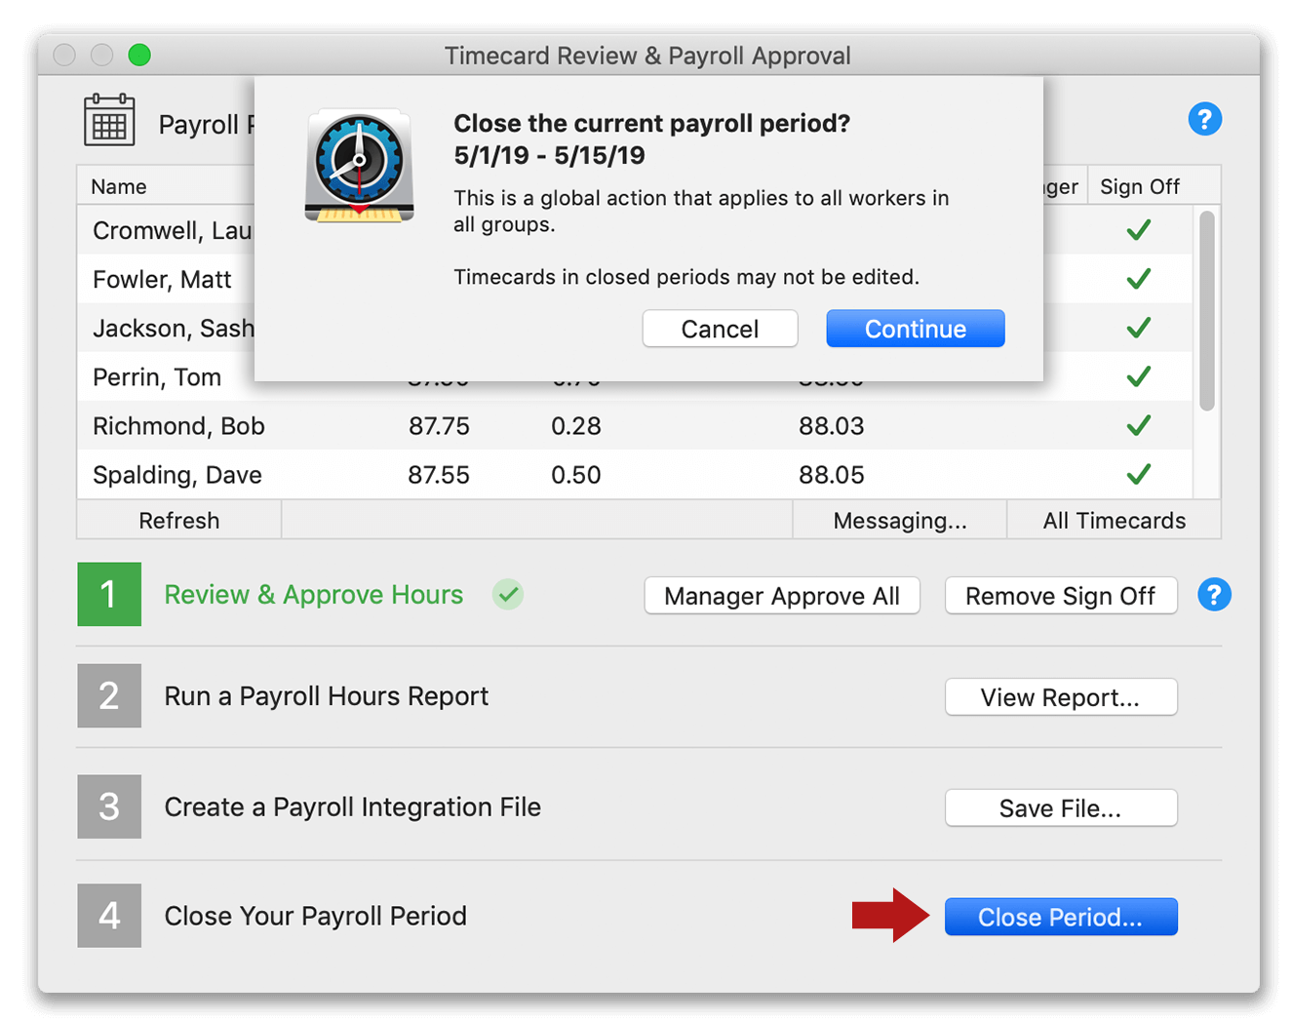1292x1022 pixels.
Task: Save the payroll integration file
Action: pos(1061,807)
